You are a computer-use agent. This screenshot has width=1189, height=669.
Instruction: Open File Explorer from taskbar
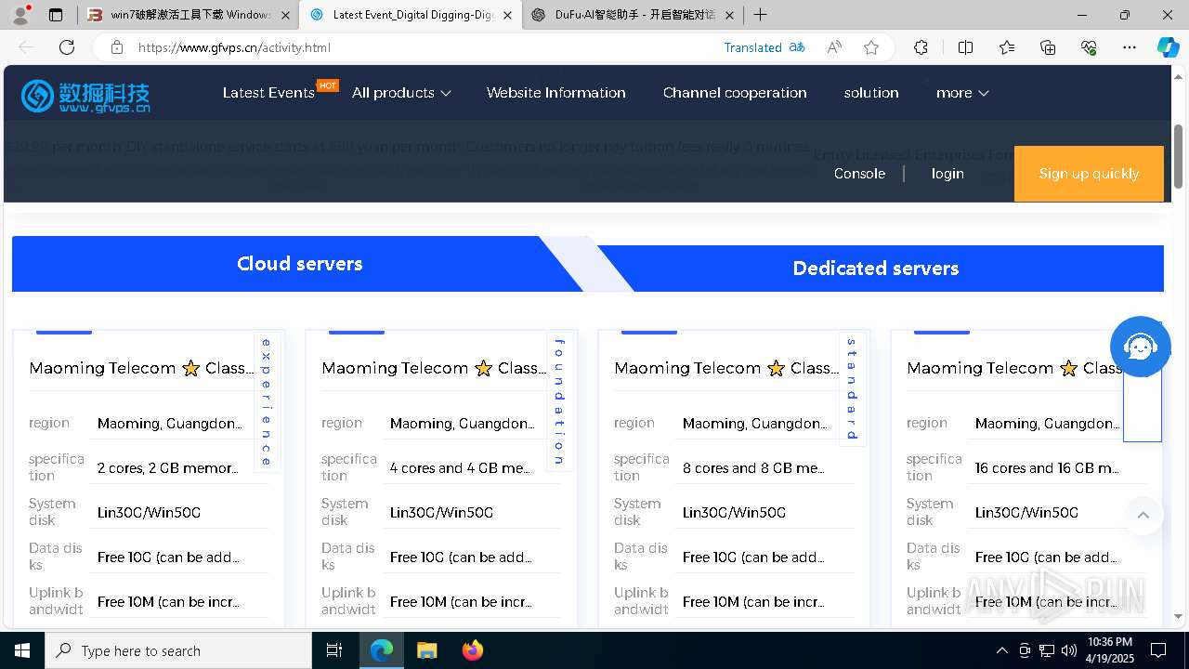(426, 650)
